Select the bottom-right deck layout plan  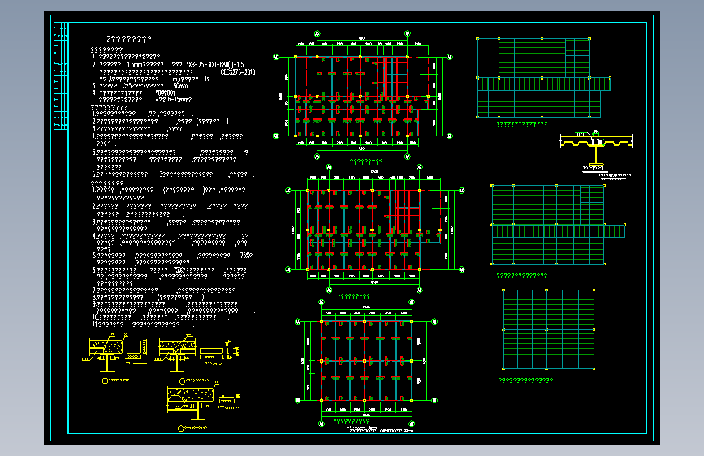[549, 329]
